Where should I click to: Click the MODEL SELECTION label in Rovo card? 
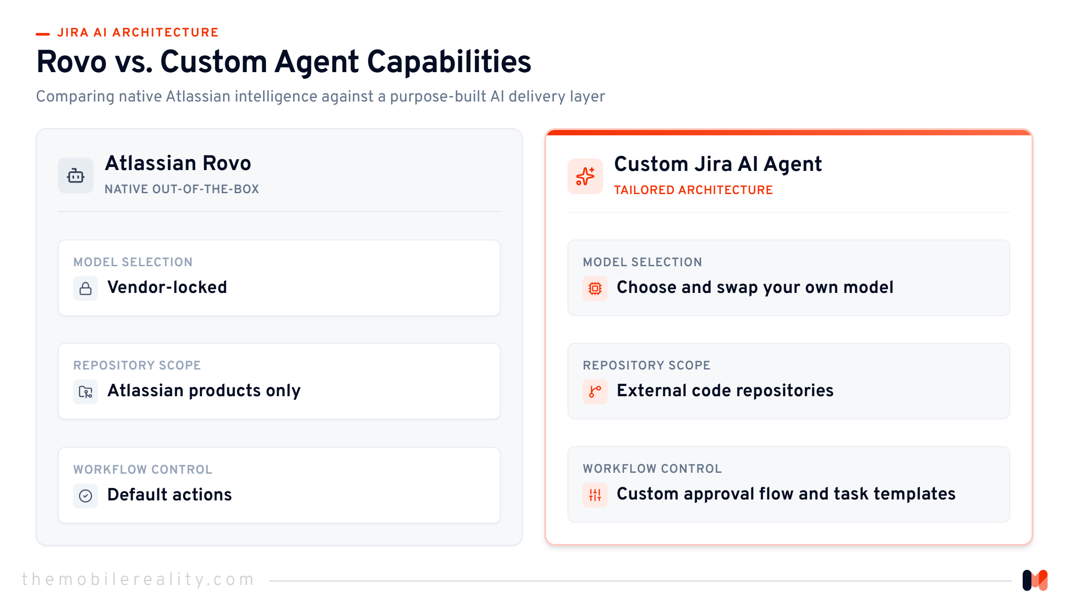tap(133, 262)
